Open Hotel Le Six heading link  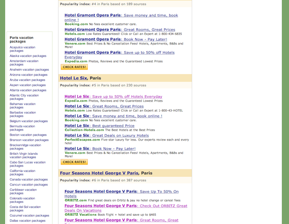click(73, 78)
